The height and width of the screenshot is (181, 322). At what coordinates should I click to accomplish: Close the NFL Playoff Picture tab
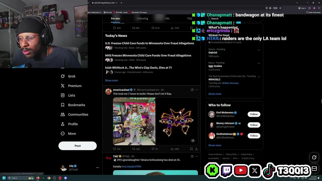pyautogui.click(x=117, y=3)
